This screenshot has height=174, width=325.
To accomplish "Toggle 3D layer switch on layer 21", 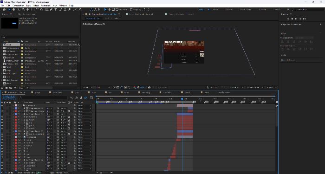I will pyautogui.click(x=69, y=163).
